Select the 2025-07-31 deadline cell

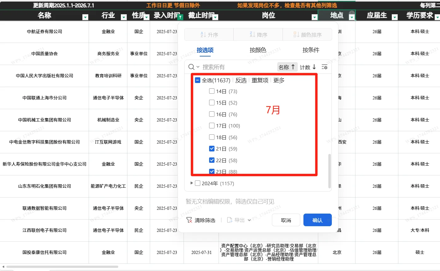(201, 252)
